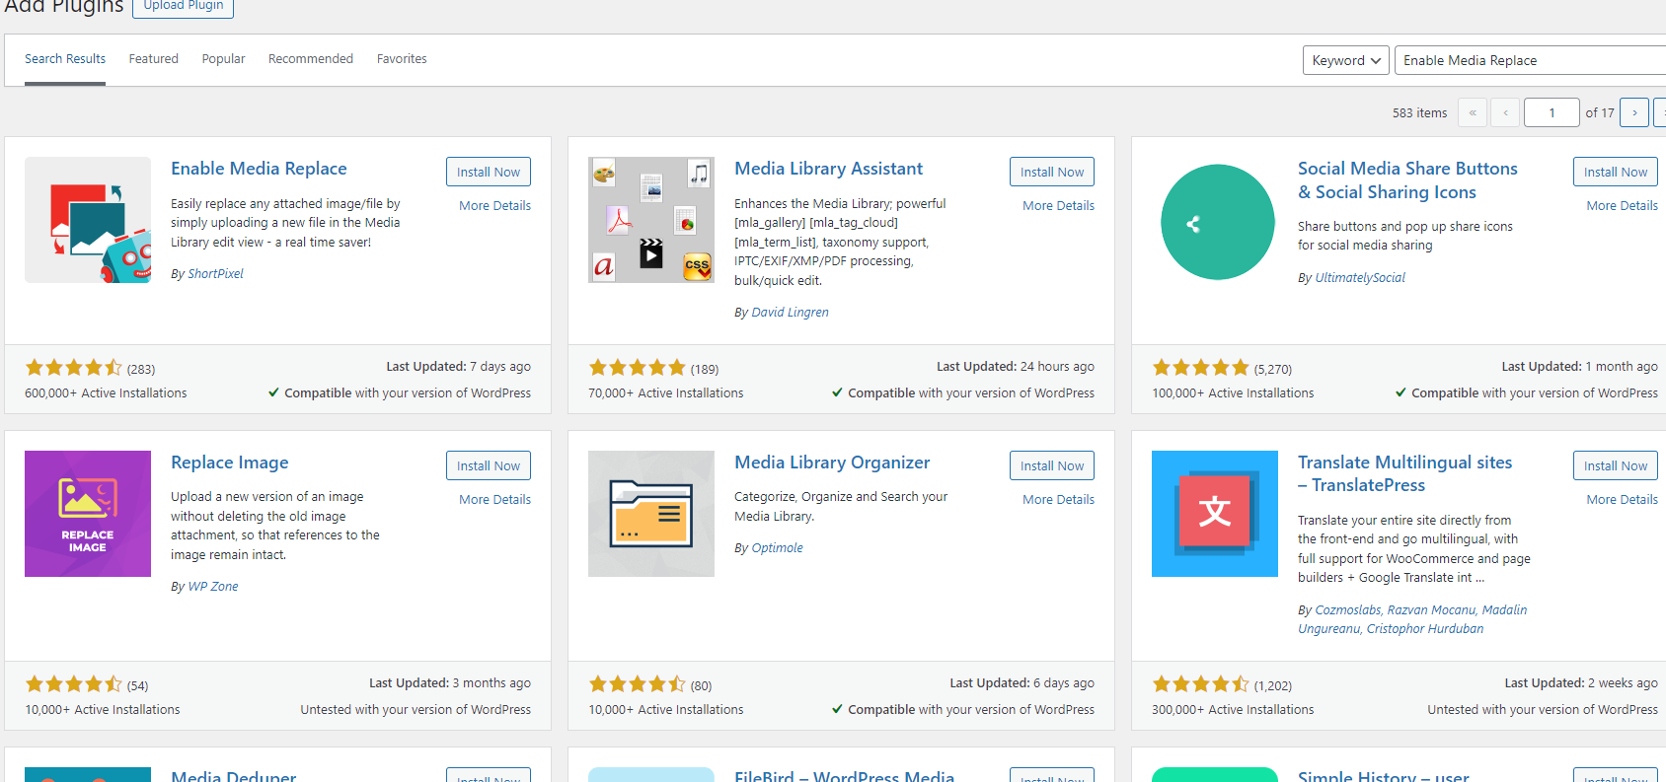Image resolution: width=1666 pixels, height=782 pixels.
Task: Click "300,000+ Active Installations" text
Action: (x=1233, y=709)
